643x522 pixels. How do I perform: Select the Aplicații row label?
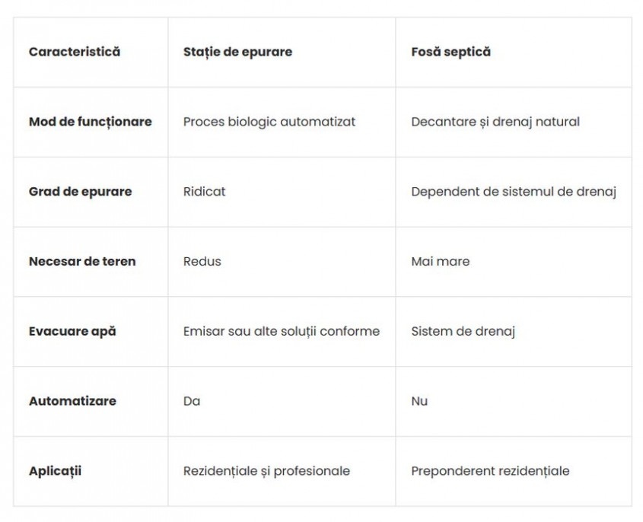[x=55, y=471]
